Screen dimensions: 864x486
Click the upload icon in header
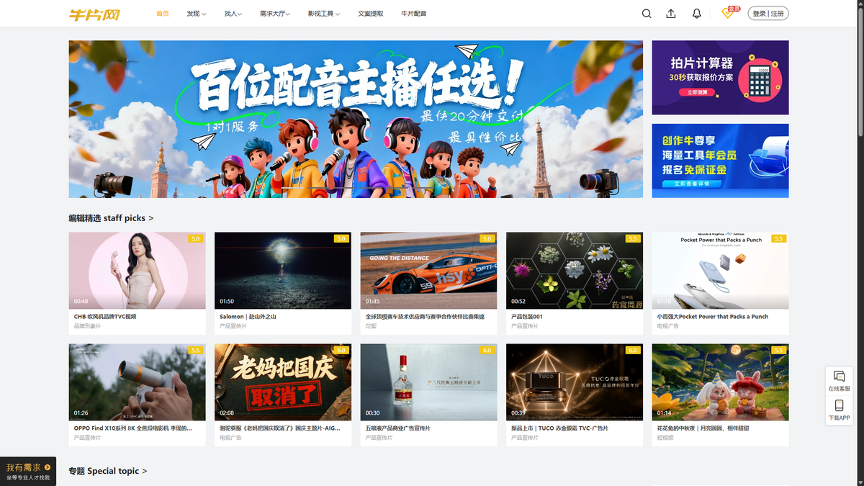[671, 14]
